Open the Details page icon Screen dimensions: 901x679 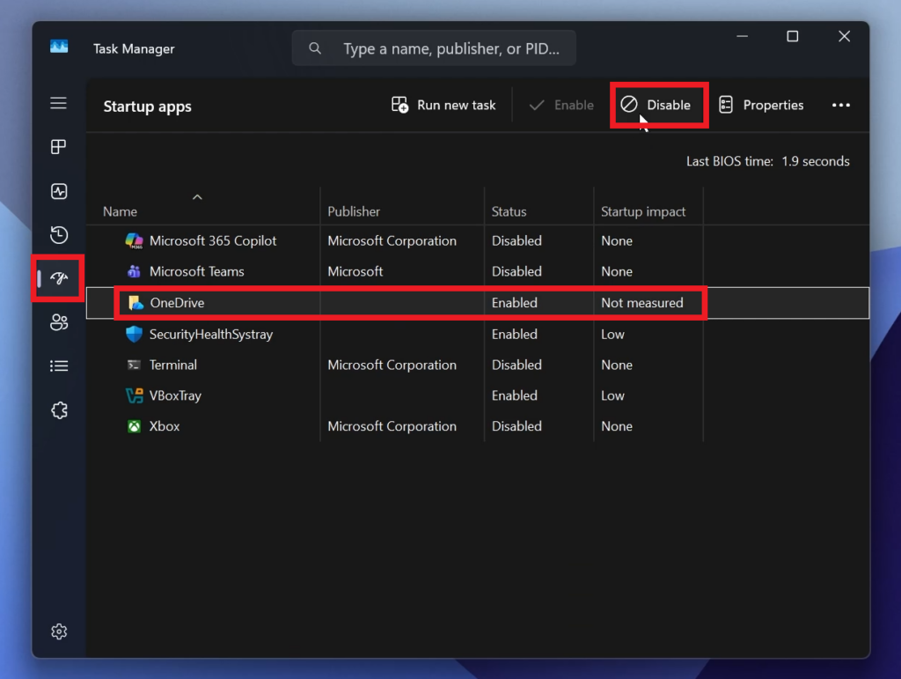59,366
